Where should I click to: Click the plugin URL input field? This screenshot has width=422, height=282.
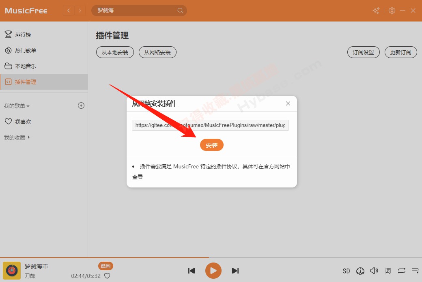(x=210, y=125)
